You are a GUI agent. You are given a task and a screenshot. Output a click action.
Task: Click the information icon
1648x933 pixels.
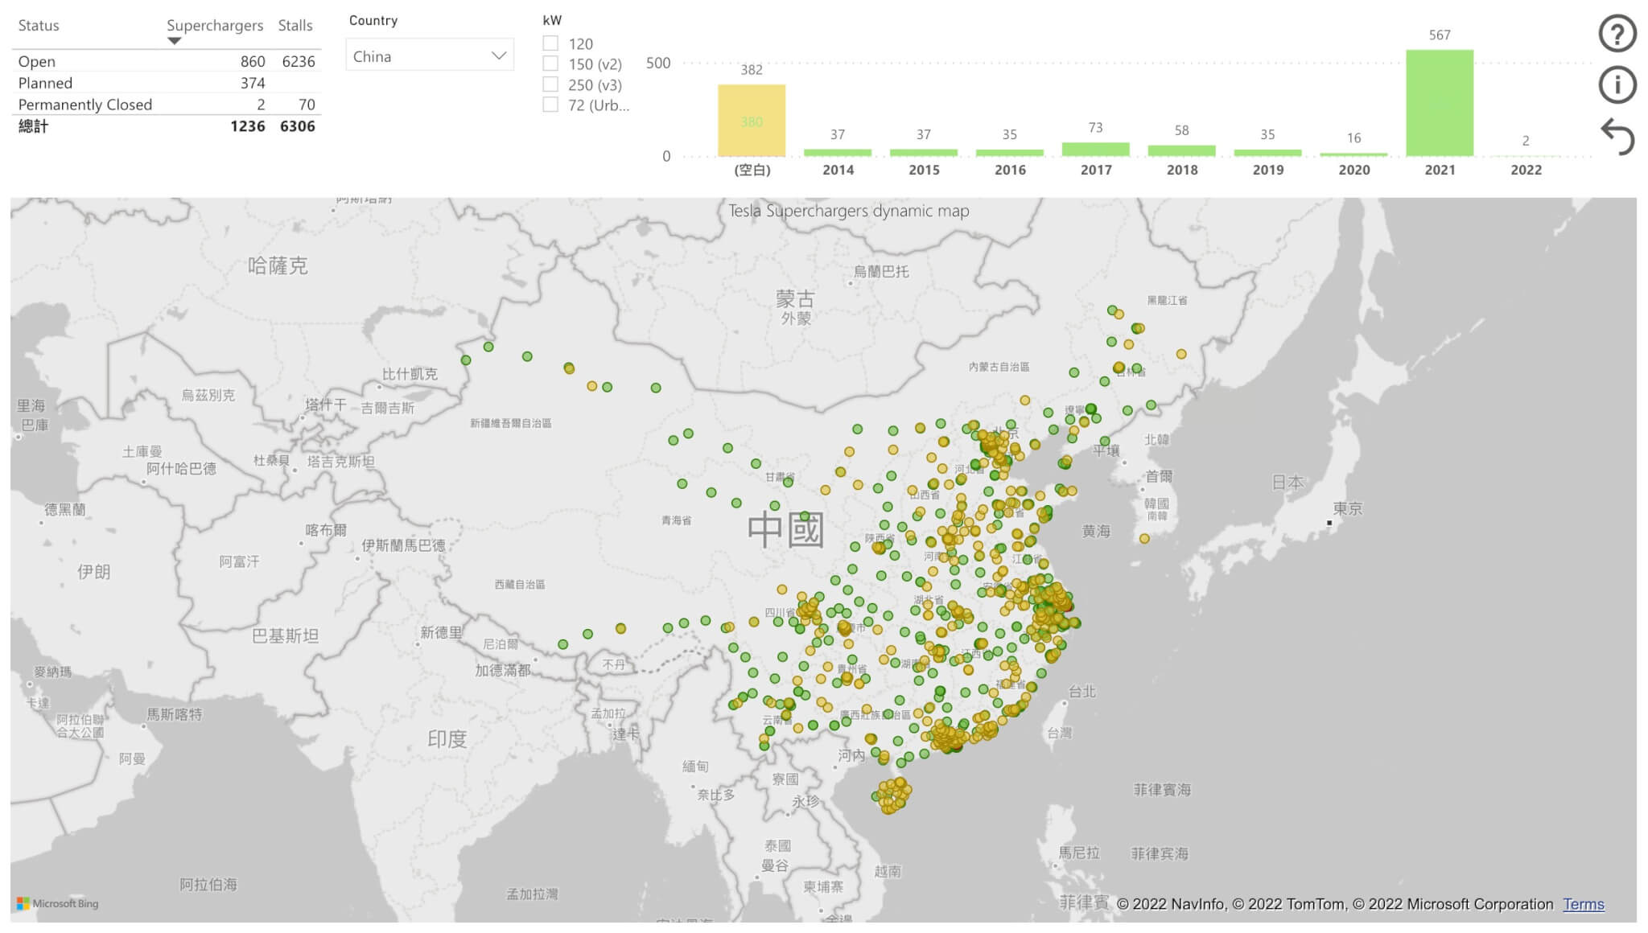pyautogui.click(x=1617, y=84)
